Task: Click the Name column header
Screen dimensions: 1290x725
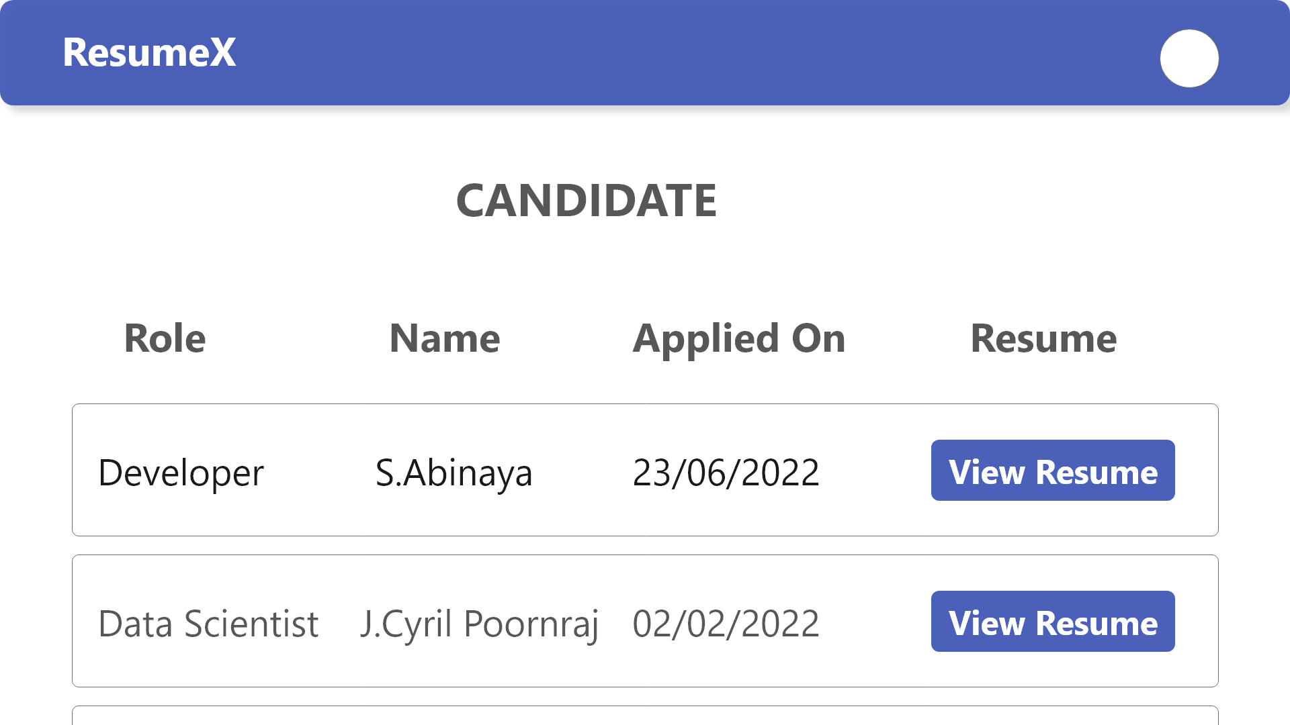Action: coord(445,338)
